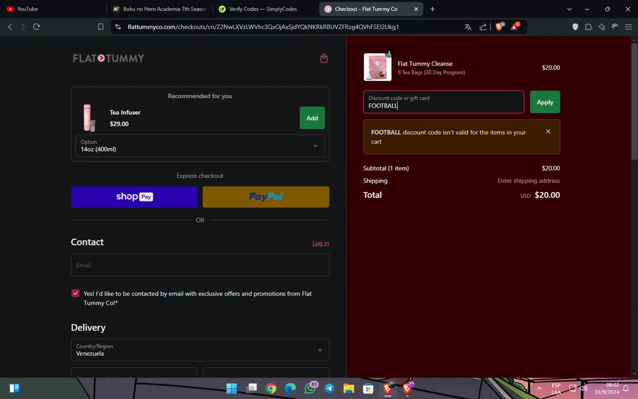
Task: Switch to Verify Codes SimplyCodes tab
Action: [265, 9]
